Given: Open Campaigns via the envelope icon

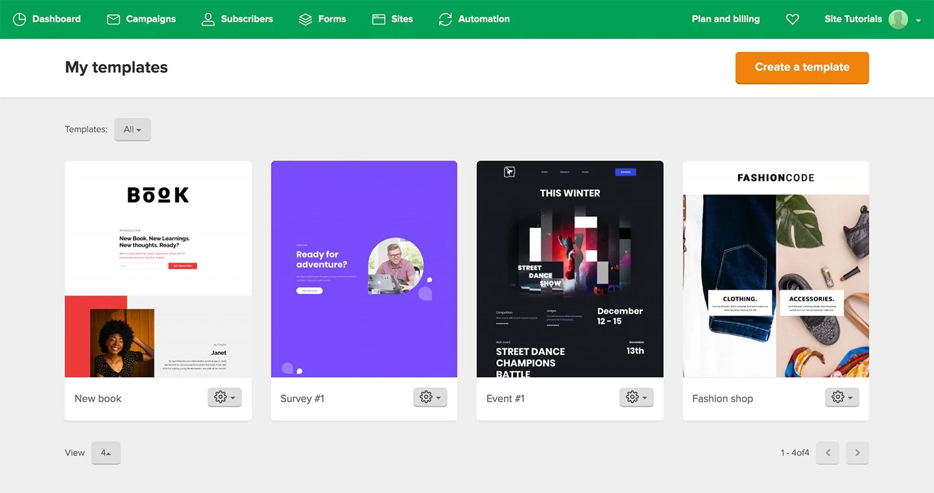Looking at the screenshot, I should point(114,19).
